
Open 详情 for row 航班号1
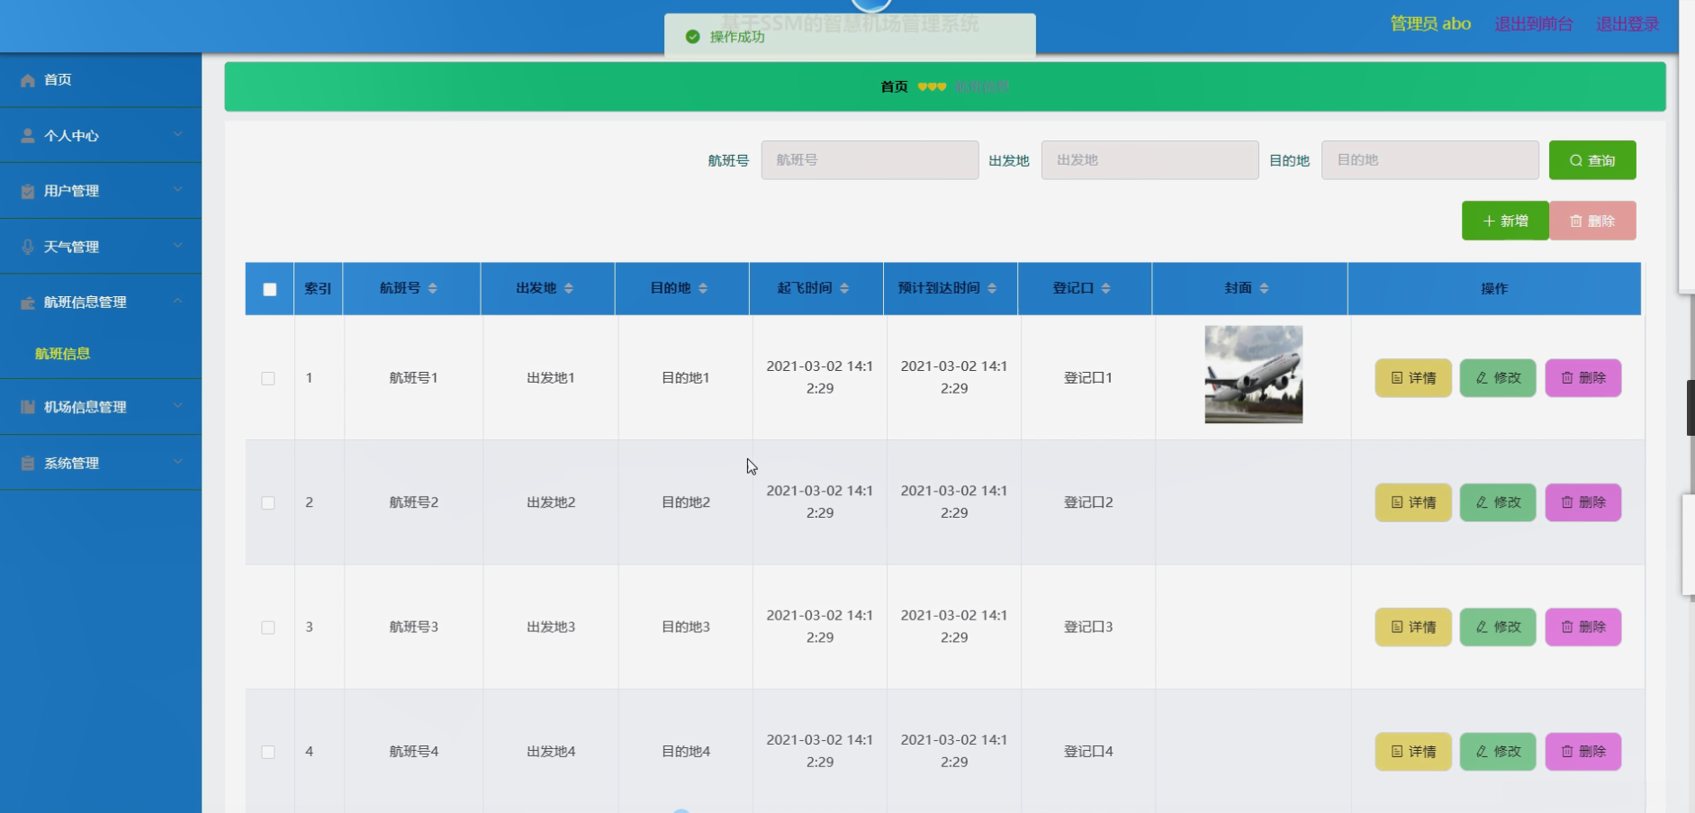(1413, 378)
